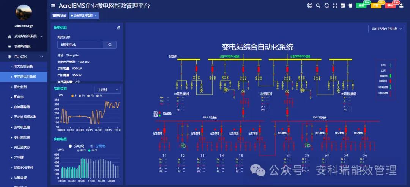The width and height of the screenshot is (410, 187).
Task: Open 综保SOE事件 in the sidebar
Action: [24, 168]
